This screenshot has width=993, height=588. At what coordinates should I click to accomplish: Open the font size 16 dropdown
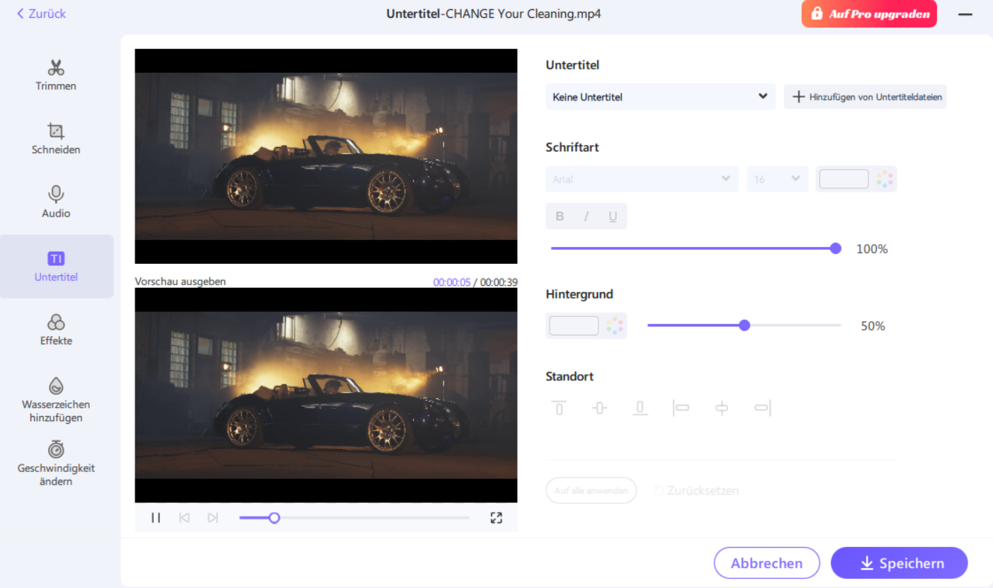(777, 179)
